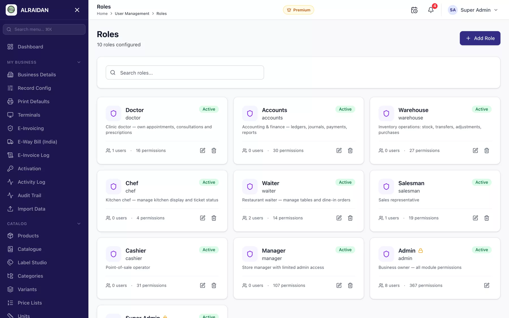Edit the Manager role
The width and height of the screenshot is (509, 318).
click(x=339, y=285)
